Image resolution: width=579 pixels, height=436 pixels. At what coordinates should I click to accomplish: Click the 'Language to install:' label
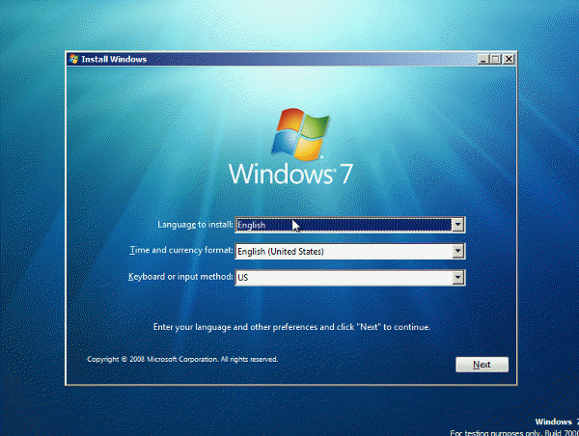tap(195, 225)
